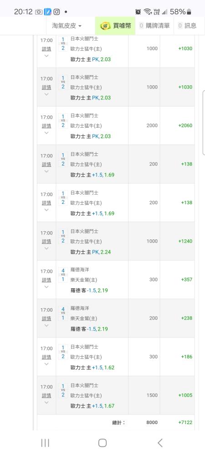Tap the coin icon beside 買噱幣
This screenshot has width=205, height=456.
pos(105,26)
